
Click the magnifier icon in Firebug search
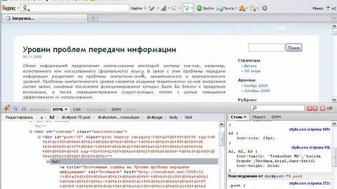point(254,108)
